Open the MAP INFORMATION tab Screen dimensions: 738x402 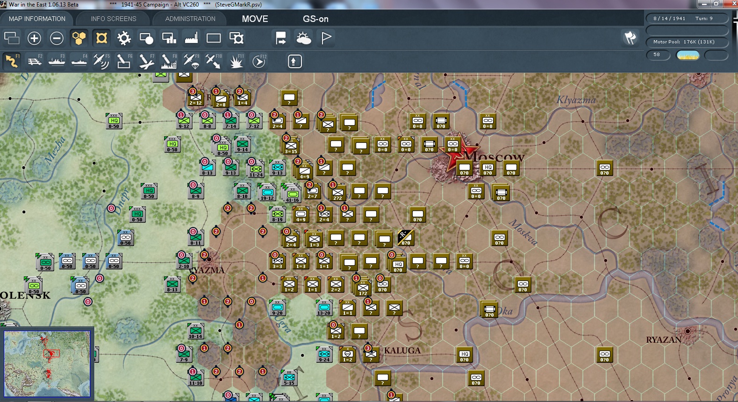37,19
